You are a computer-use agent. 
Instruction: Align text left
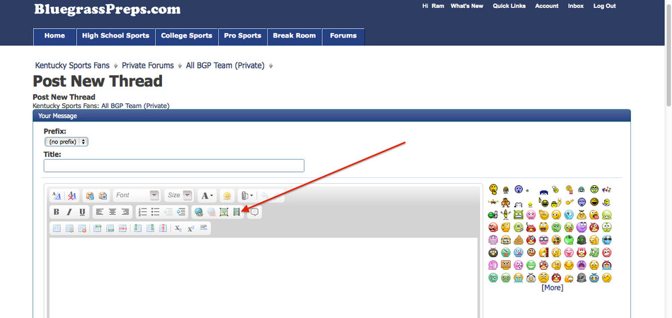(99, 212)
